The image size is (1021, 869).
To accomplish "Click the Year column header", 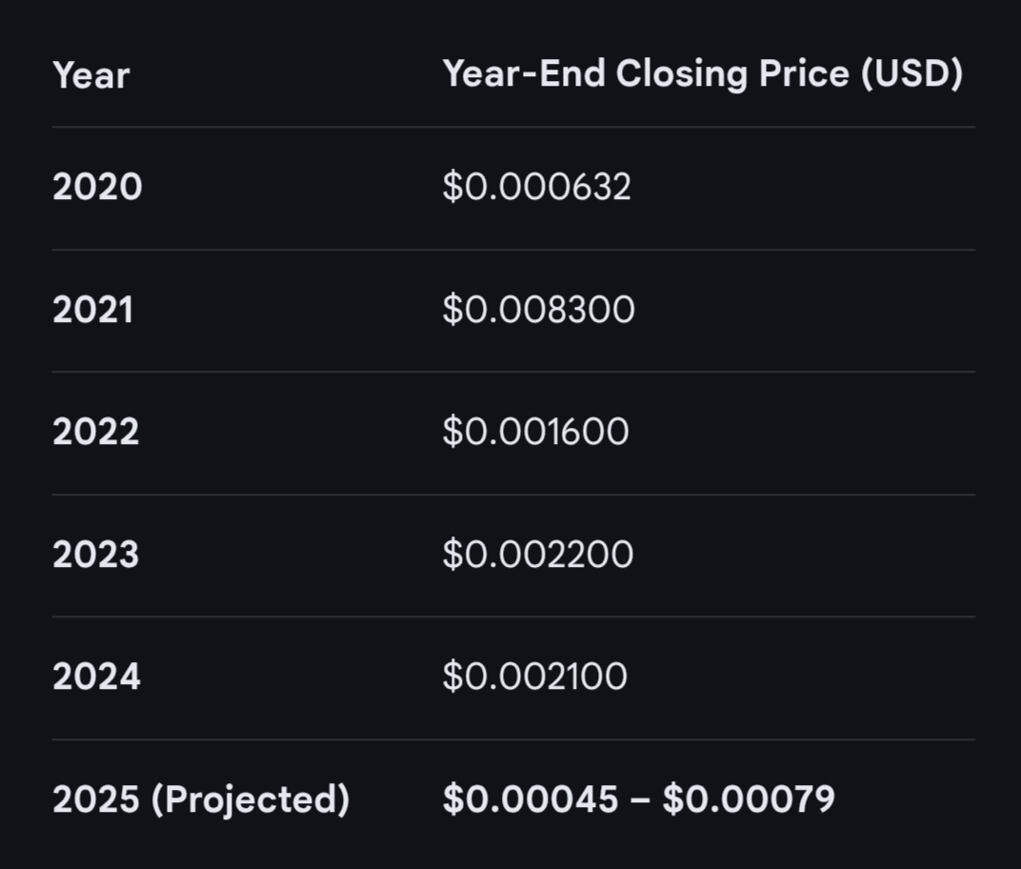I will 91,75.
